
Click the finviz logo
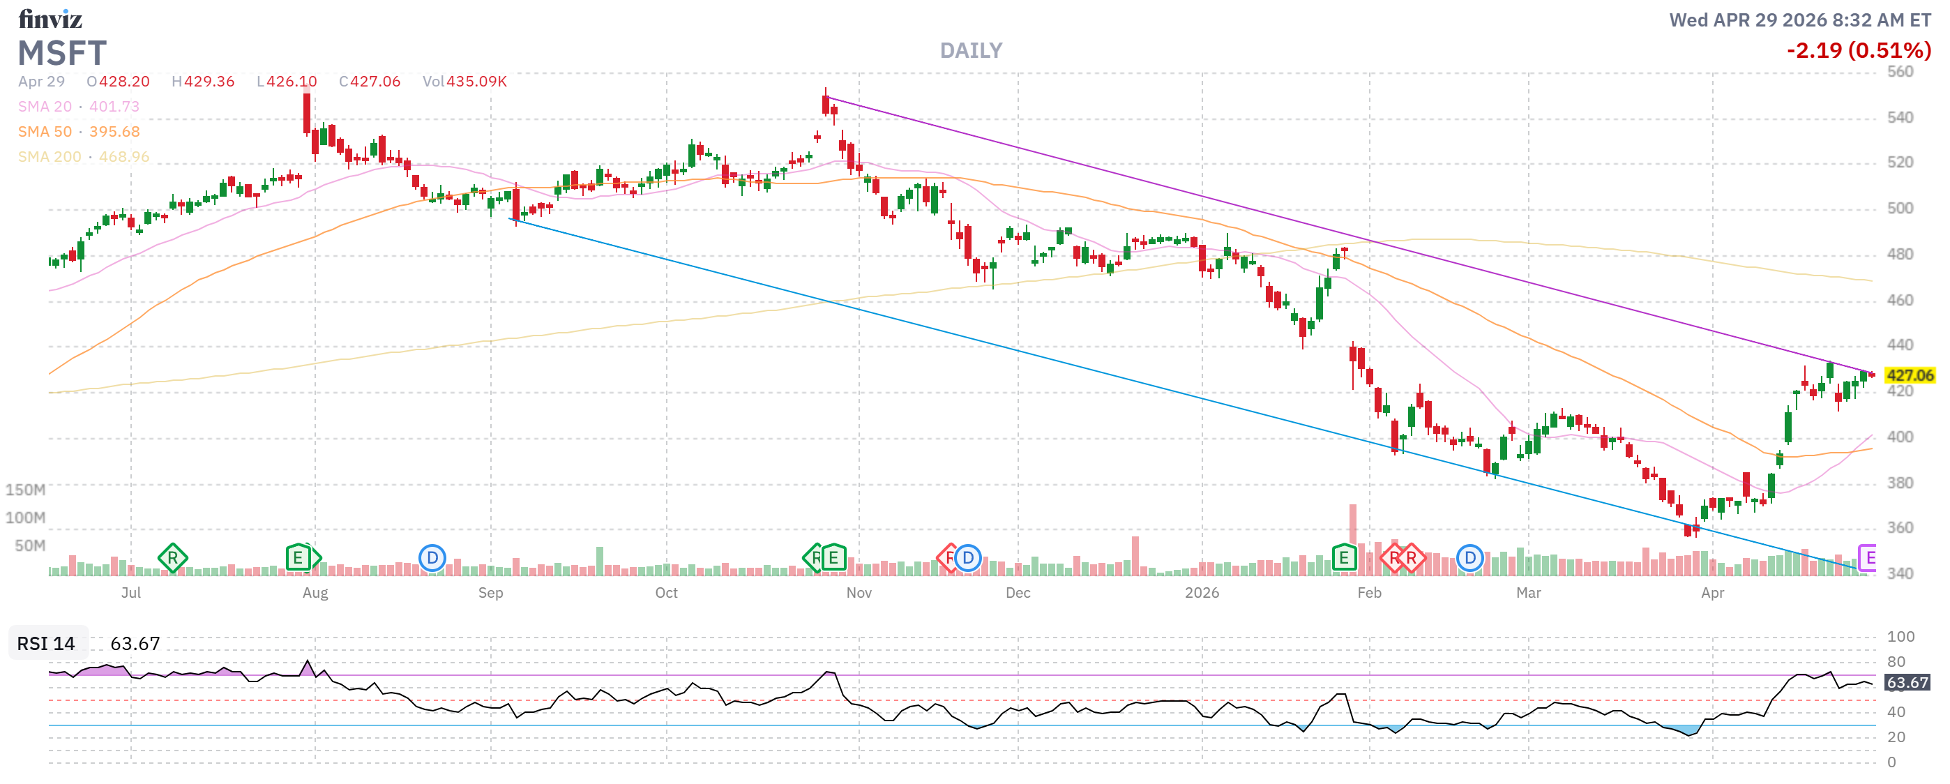[x=50, y=18]
